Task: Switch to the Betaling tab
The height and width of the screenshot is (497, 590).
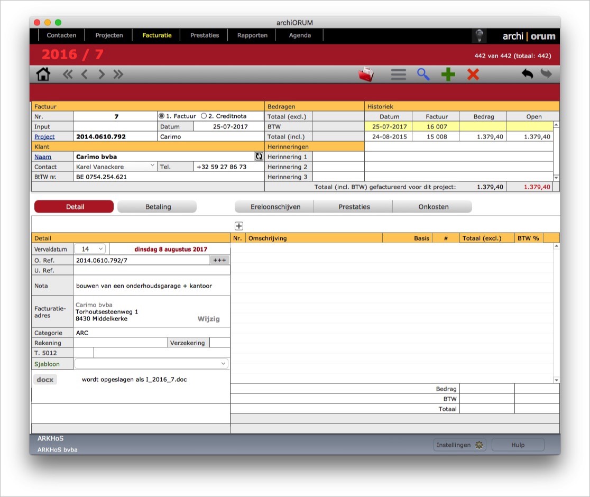Action: pyautogui.click(x=158, y=207)
